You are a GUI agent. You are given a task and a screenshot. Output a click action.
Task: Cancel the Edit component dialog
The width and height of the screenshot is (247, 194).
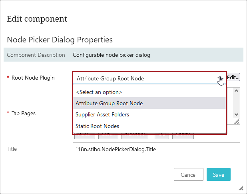[189, 174]
